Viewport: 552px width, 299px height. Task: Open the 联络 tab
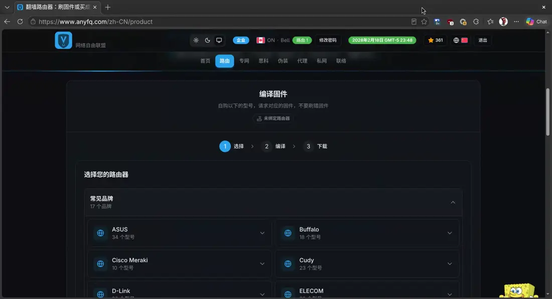pos(341,61)
